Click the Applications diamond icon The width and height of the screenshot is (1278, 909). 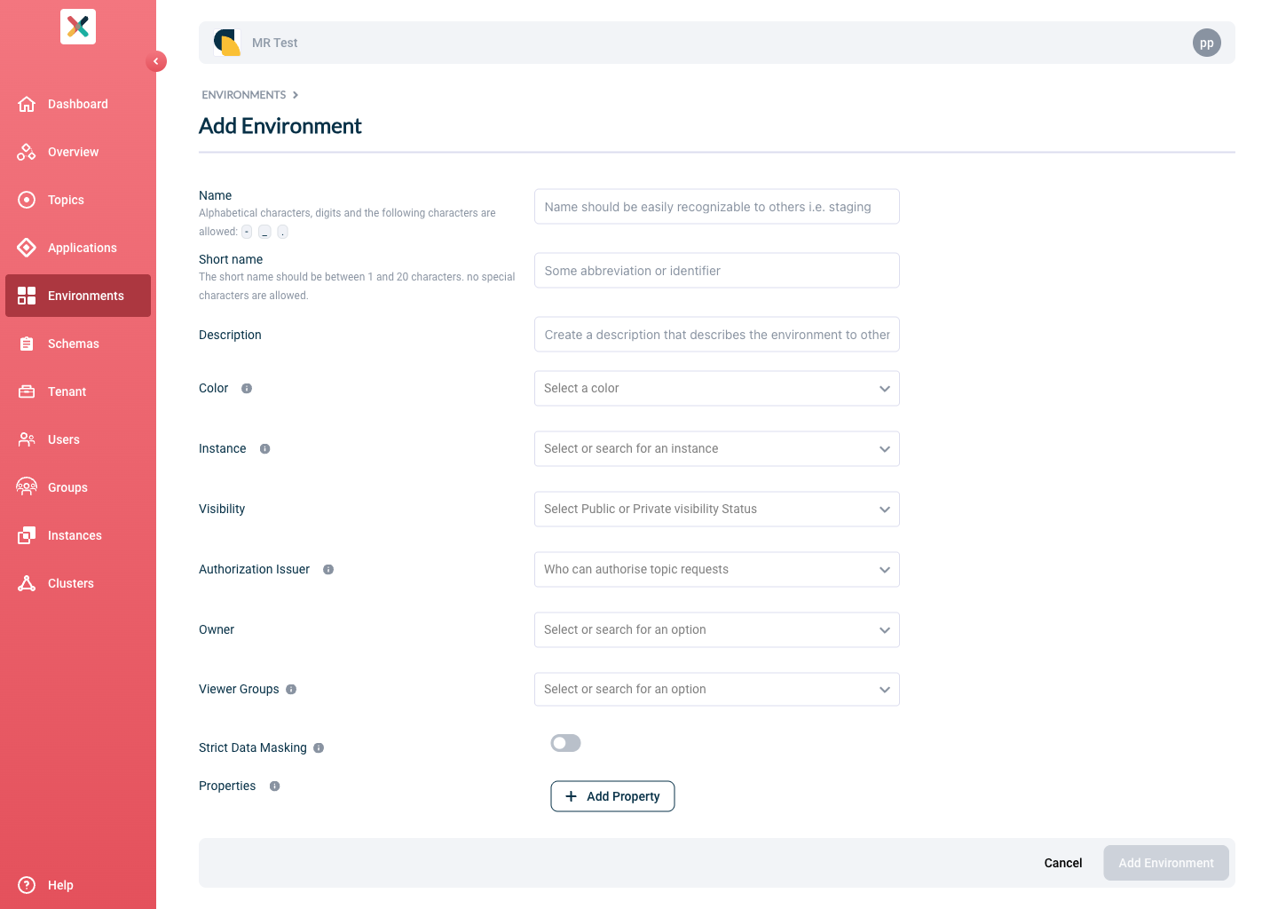pyautogui.click(x=27, y=248)
